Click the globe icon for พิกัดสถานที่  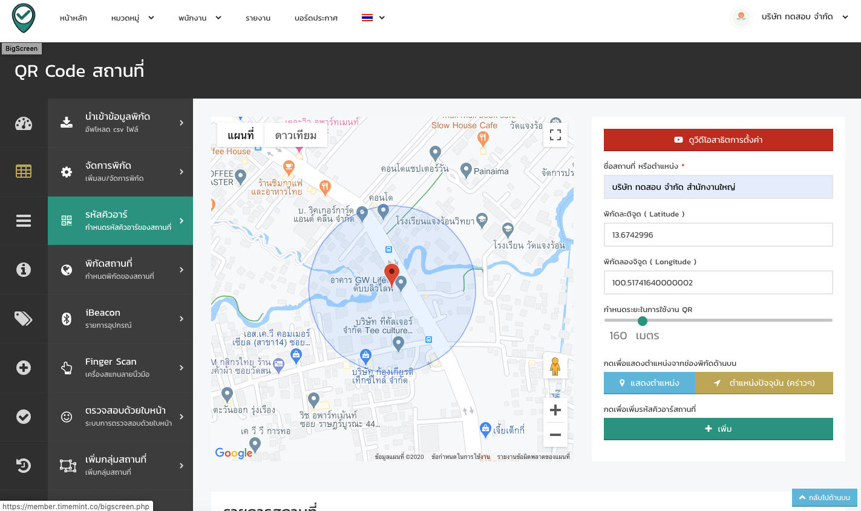67,270
